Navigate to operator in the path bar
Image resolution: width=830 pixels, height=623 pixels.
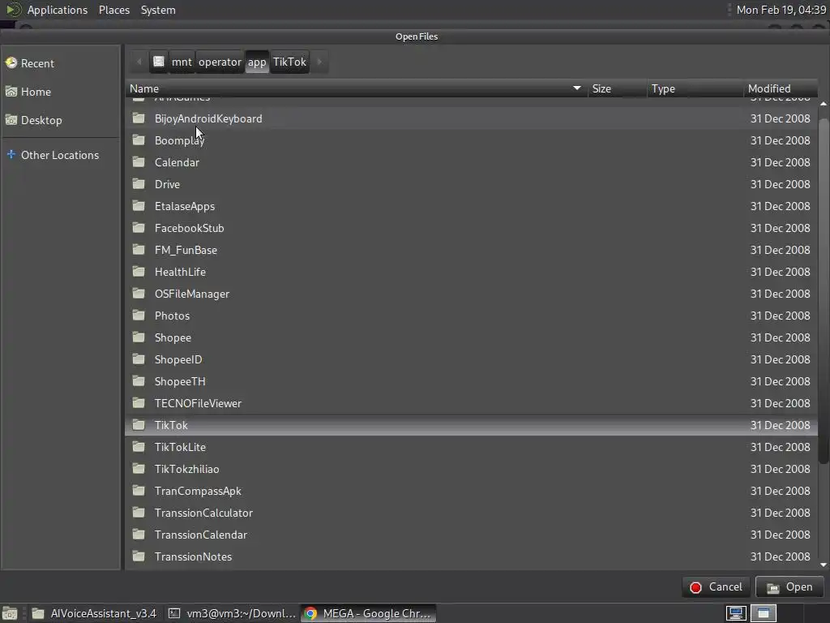click(220, 62)
